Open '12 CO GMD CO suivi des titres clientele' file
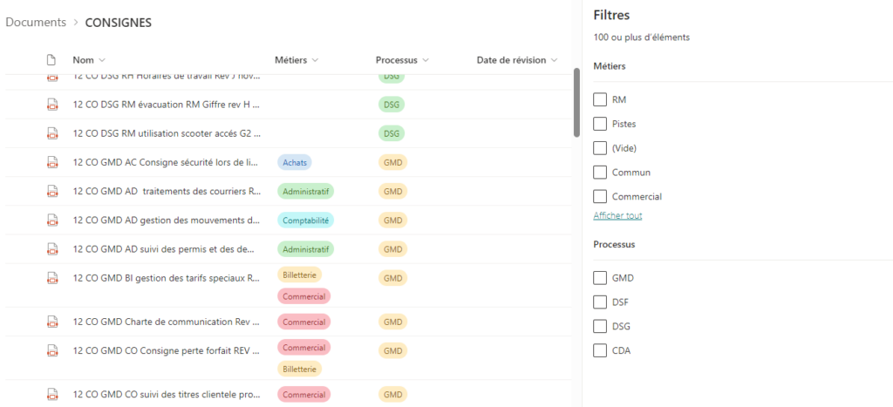This screenshot has height=407, width=893. click(167, 394)
